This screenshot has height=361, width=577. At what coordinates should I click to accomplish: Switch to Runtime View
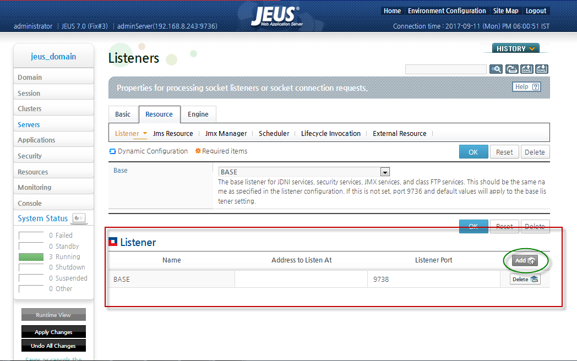click(53, 315)
